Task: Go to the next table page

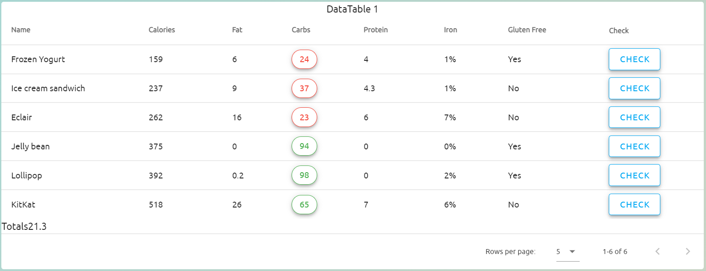Action: point(688,251)
